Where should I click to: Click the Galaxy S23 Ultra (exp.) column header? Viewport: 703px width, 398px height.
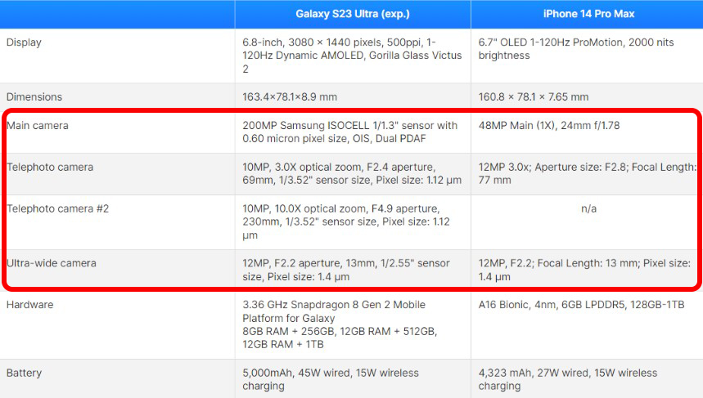[x=353, y=14]
